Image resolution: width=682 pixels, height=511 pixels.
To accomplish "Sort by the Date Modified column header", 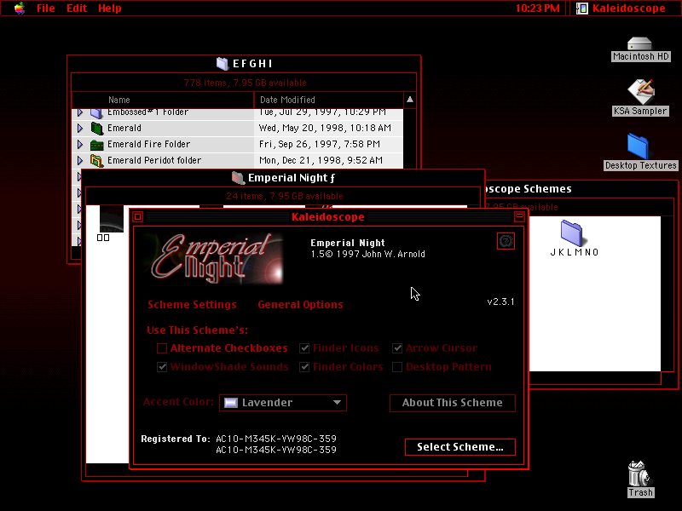I will [328, 100].
